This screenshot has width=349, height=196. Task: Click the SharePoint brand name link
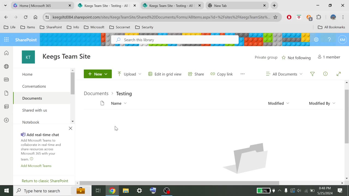pos(26,40)
